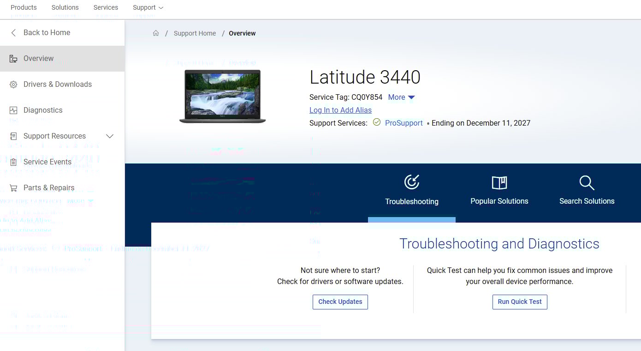Click the home icon in breadcrumb
The width and height of the screenshot is (641, 351).
(156, 33)
